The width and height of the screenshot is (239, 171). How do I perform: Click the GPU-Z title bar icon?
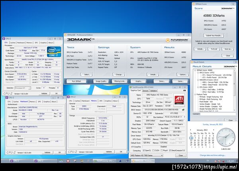(x=131, y=87)
